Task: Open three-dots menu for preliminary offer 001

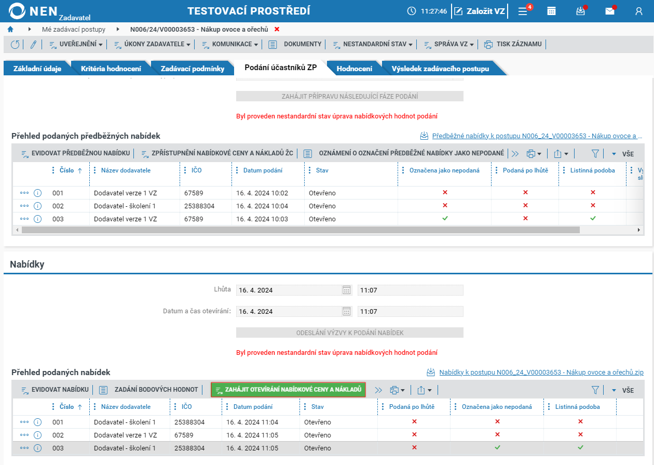Action: (x=24, y=193)
